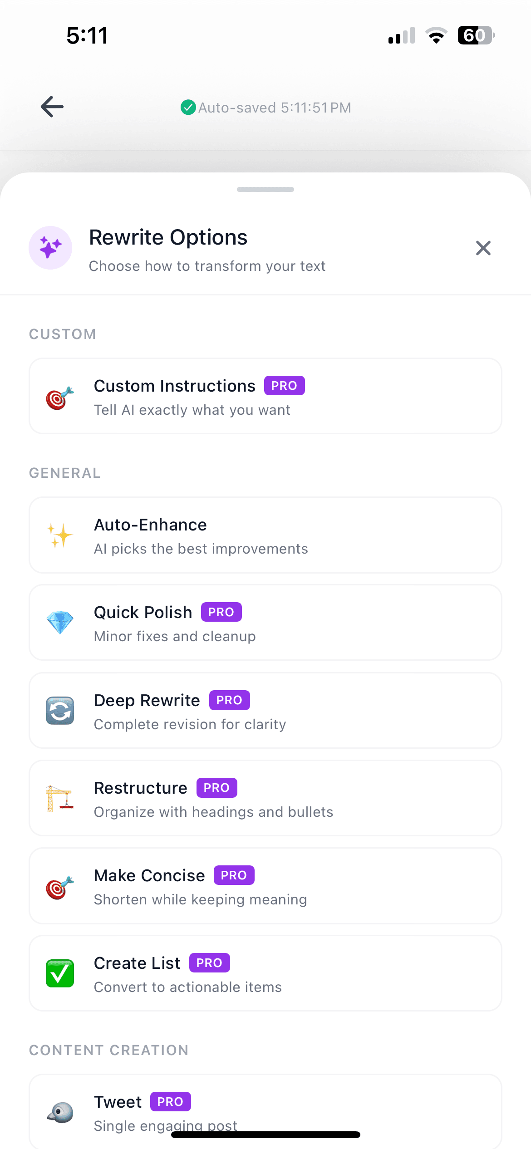Tap the blue gem Quick Polish icon

(60, 623)
